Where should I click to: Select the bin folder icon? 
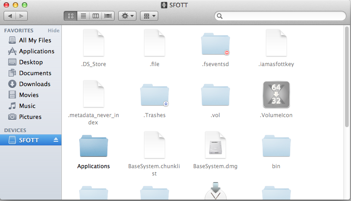coord(276,146)
